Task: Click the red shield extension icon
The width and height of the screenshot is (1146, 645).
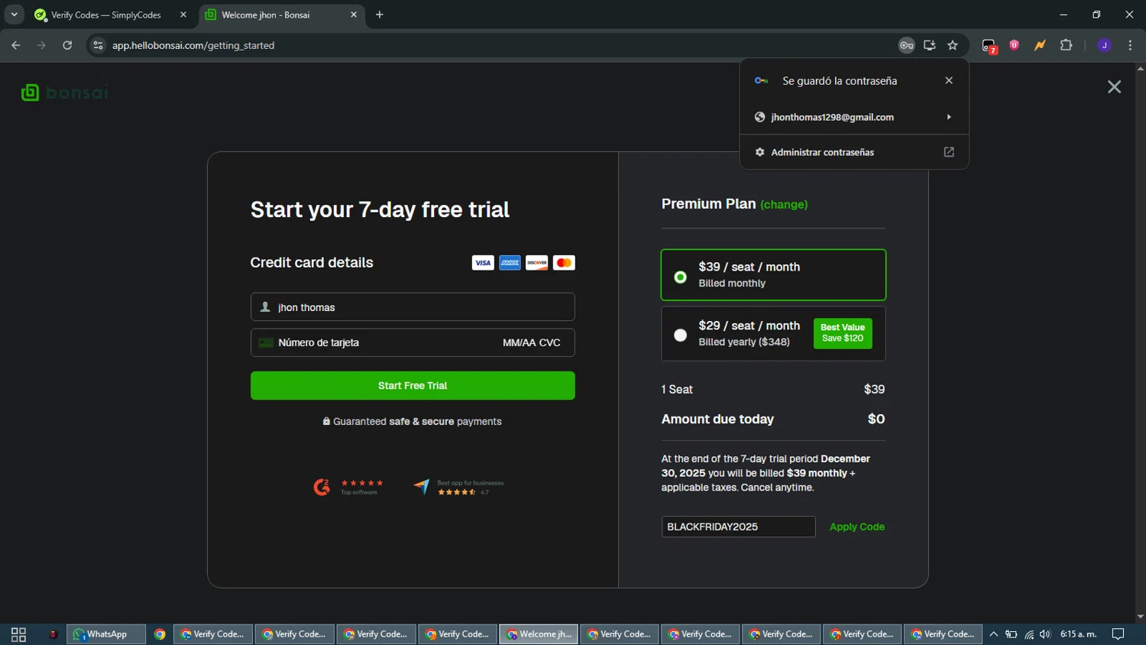Action: (x=1015, y=45)
